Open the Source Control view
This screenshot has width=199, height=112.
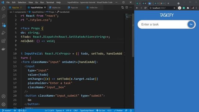(x=3, y=25)
